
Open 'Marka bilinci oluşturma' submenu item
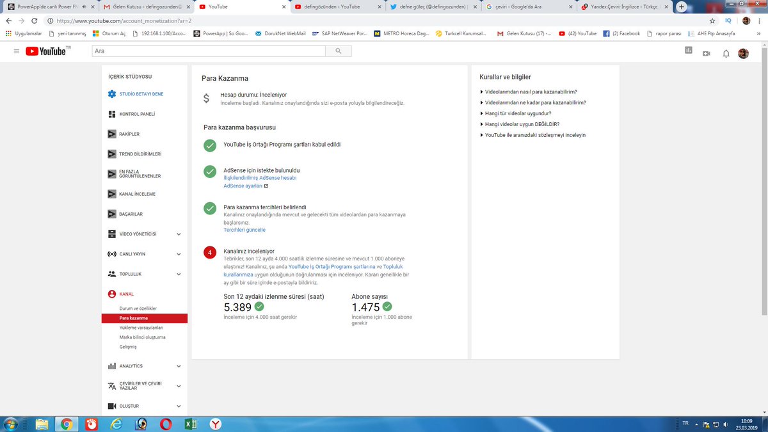point(143,337)
